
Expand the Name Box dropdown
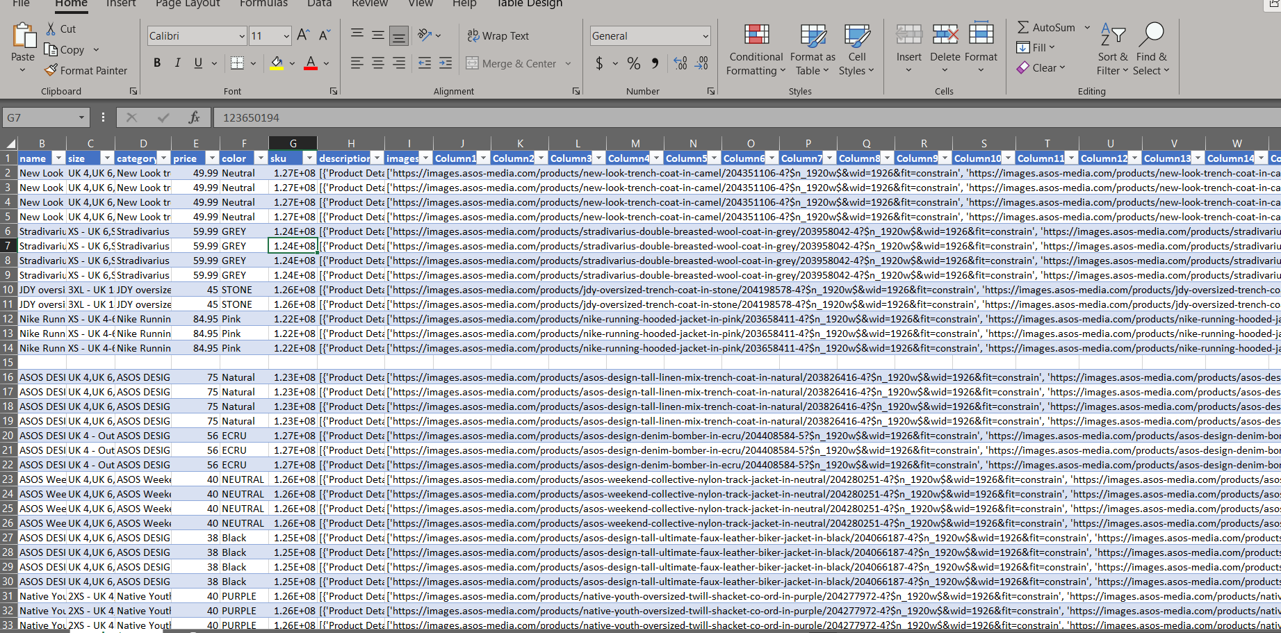point(81,117)
